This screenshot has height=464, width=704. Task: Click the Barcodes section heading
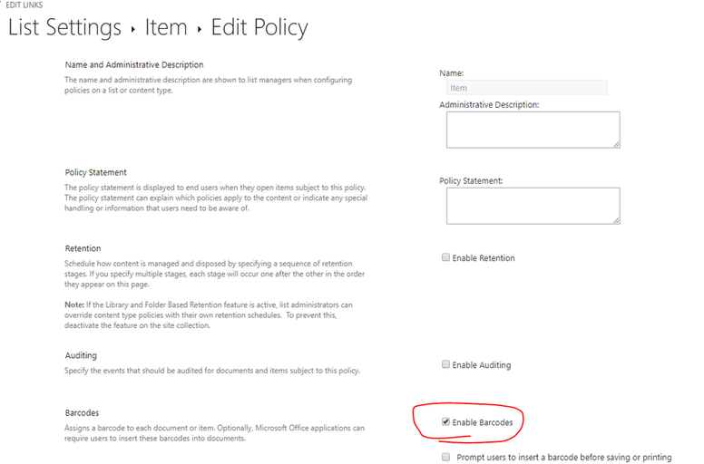pos(83,412)
